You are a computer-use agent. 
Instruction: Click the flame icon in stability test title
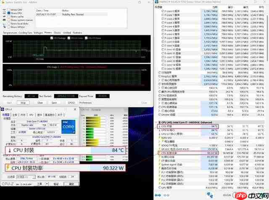click(3, 3)
